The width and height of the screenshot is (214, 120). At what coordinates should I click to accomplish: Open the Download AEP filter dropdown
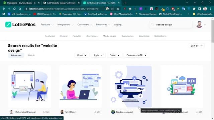(136, 55)
